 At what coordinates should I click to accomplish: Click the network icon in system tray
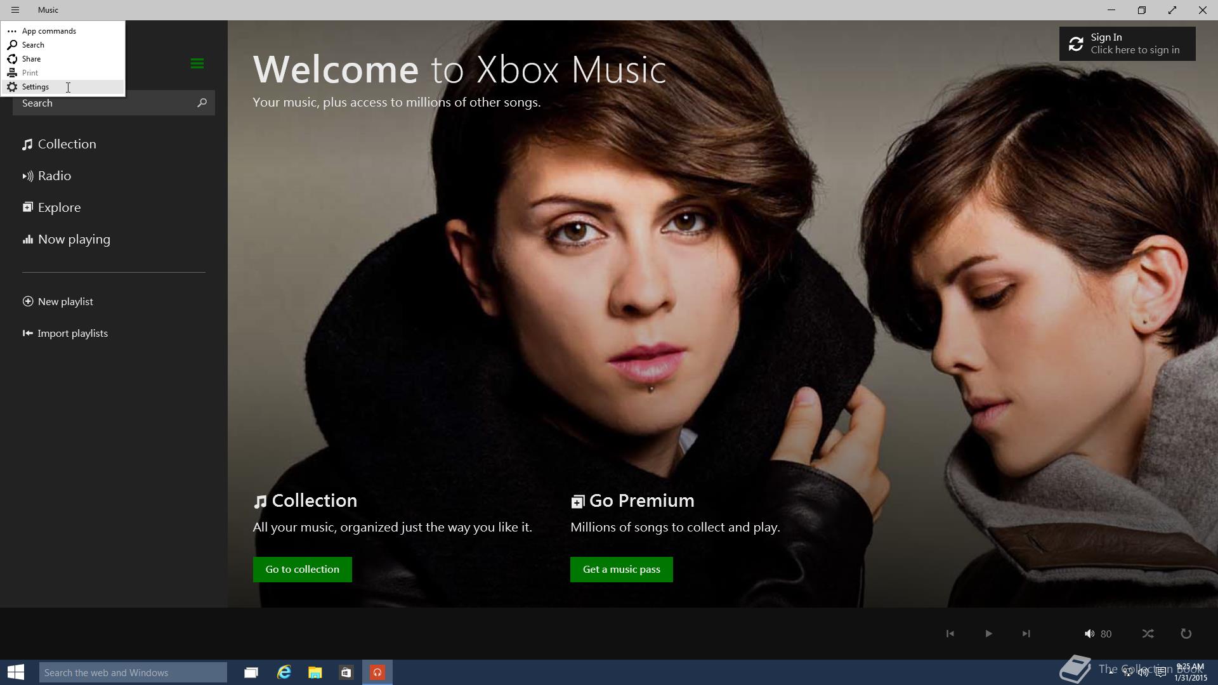(x=1128, y=672)
